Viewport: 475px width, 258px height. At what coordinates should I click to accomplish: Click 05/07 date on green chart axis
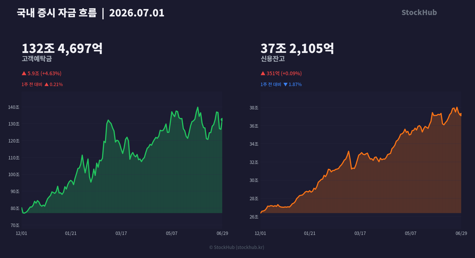172,233
